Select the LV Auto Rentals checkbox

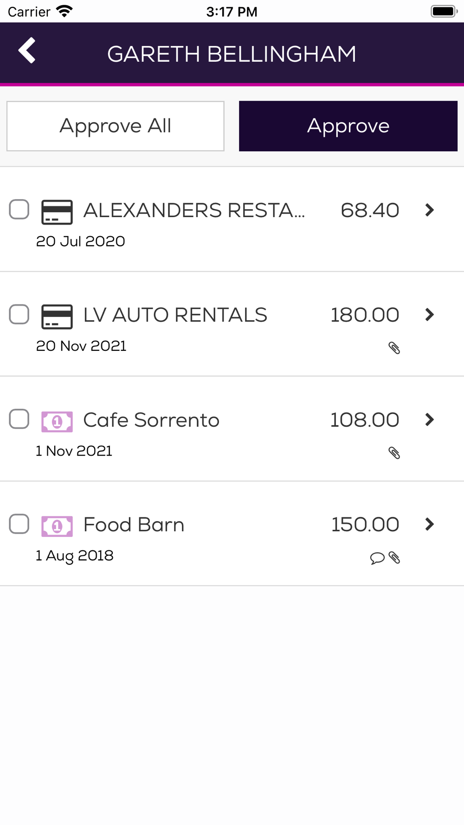tap(19, 315)
